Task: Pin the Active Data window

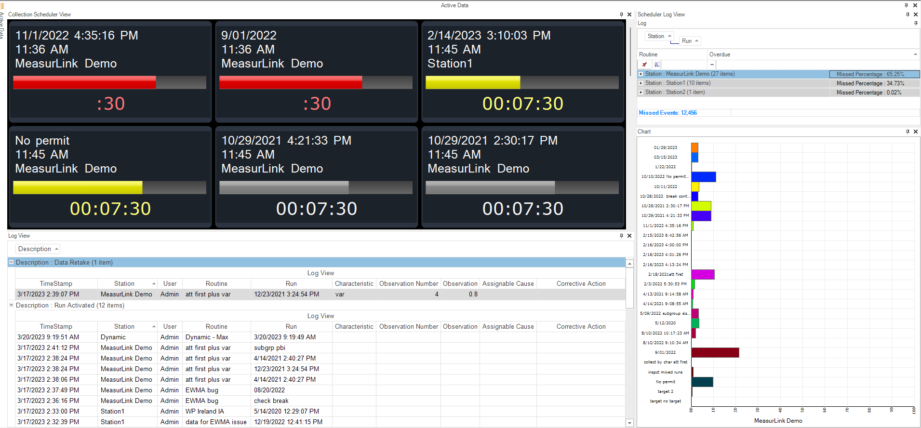Action: (x=906, y=5)
